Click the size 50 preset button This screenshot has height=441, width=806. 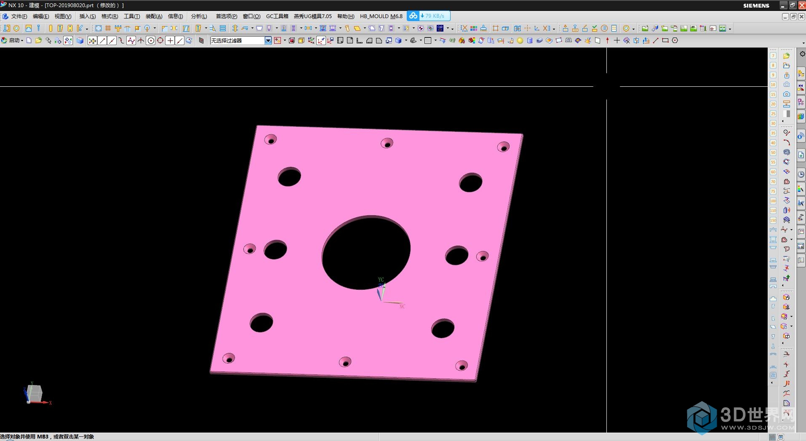[x=773, y=152]
